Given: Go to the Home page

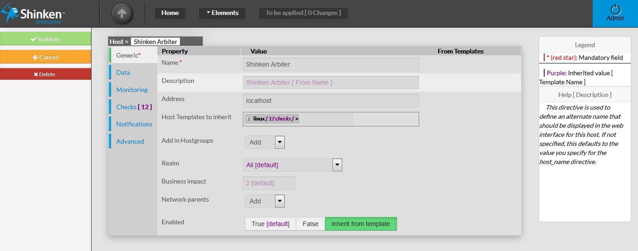Looking at the screenshot, I should [170, 13].
